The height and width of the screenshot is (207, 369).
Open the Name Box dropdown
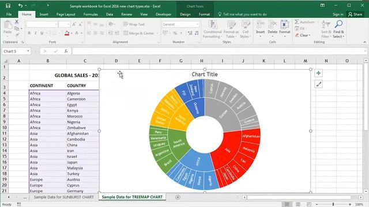coord(28,51)
